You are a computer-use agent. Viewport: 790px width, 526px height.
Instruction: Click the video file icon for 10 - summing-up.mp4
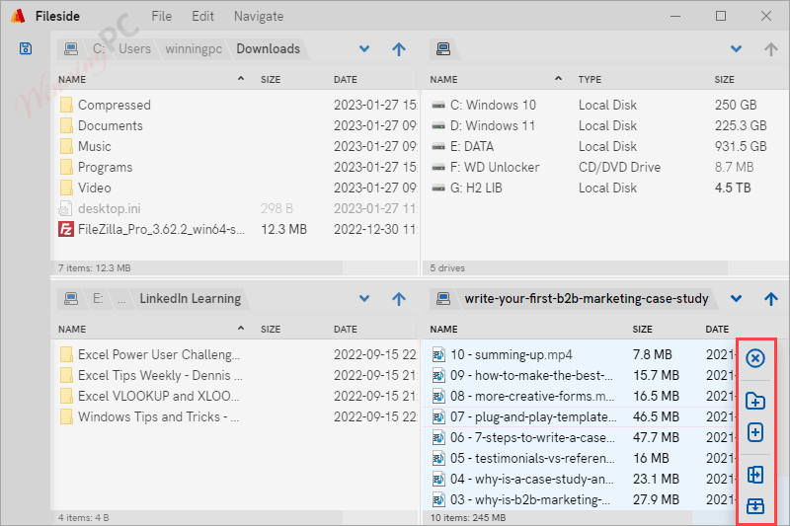click(438, 355)
